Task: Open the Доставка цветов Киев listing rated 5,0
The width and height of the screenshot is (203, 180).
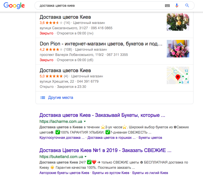Action: 65,70
